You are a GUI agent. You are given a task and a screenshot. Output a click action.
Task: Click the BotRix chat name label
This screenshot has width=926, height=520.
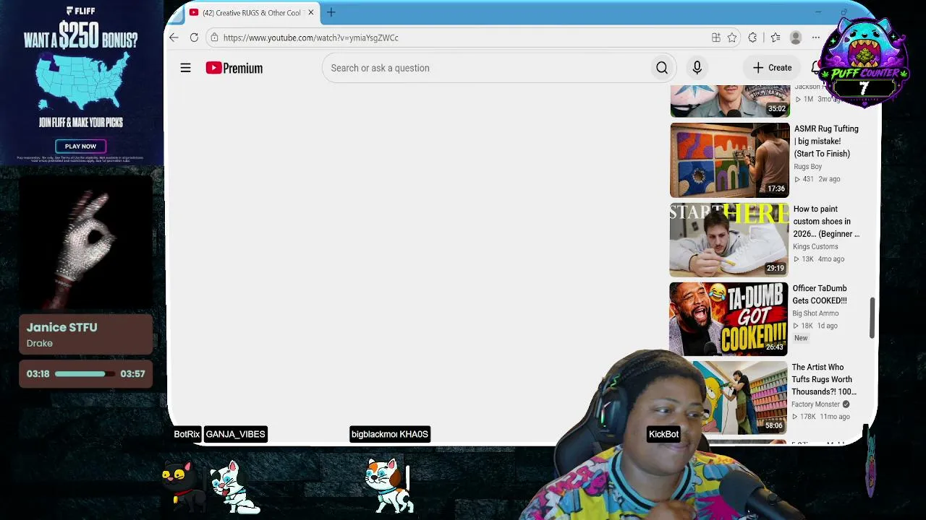coord(187,434)
